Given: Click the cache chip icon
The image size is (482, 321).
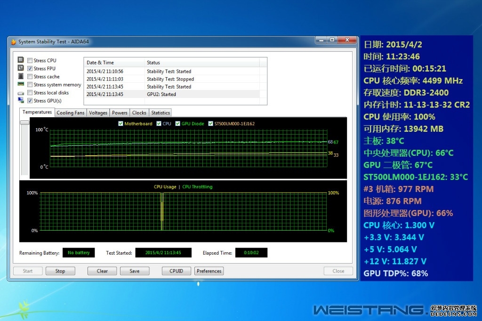Looking at the screenshot, I should coord(21,76).
